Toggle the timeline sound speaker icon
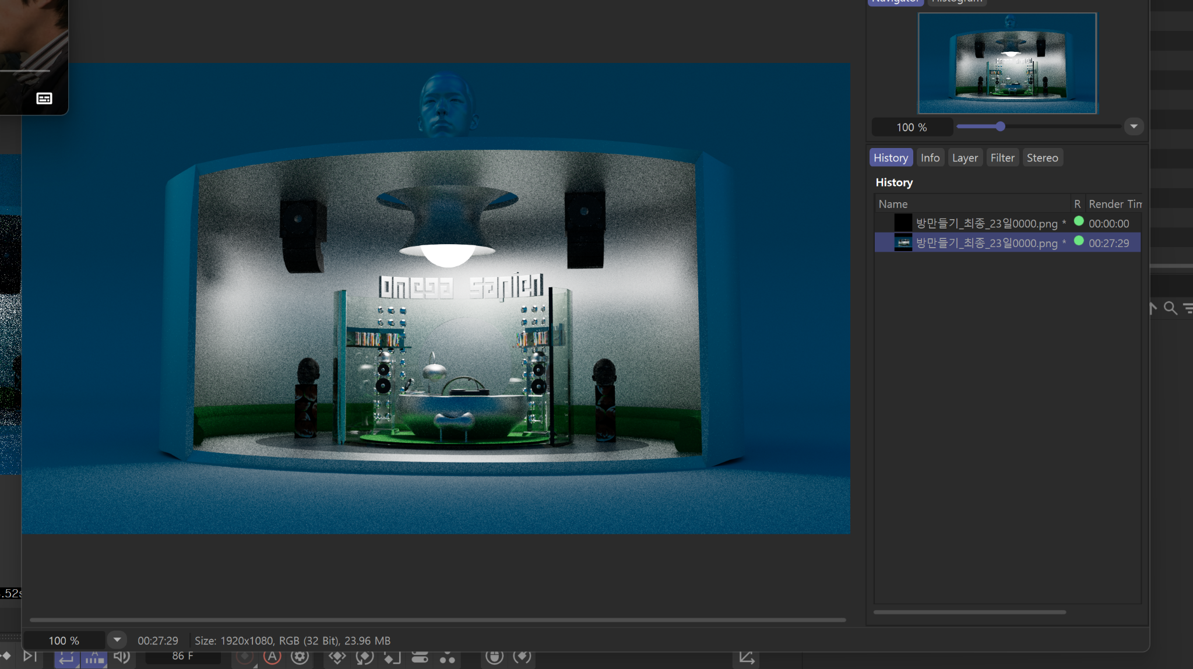 (x=122, y=657)
